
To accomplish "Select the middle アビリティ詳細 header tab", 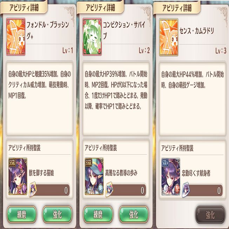I will pyautogui.click(x=100, y=7).
